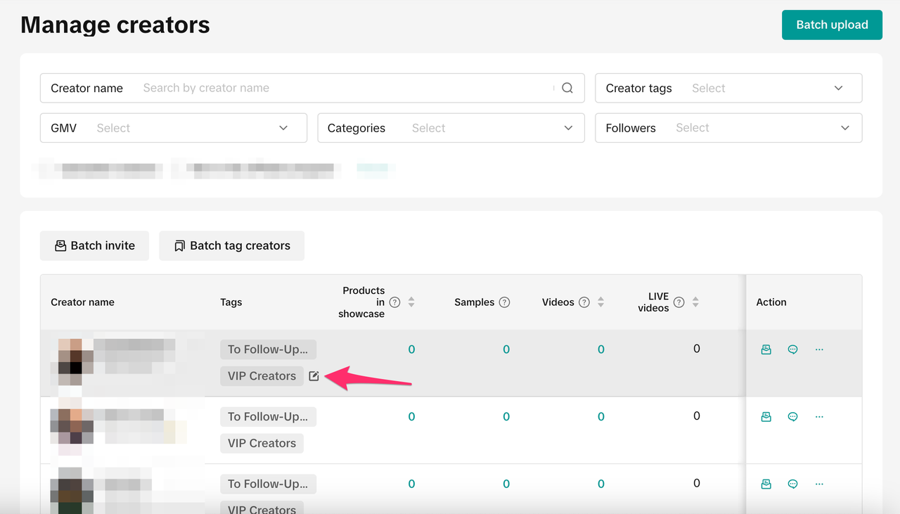900x514 pixels.
Task: Open more actions menu for first creator
Action: (819, 349)
